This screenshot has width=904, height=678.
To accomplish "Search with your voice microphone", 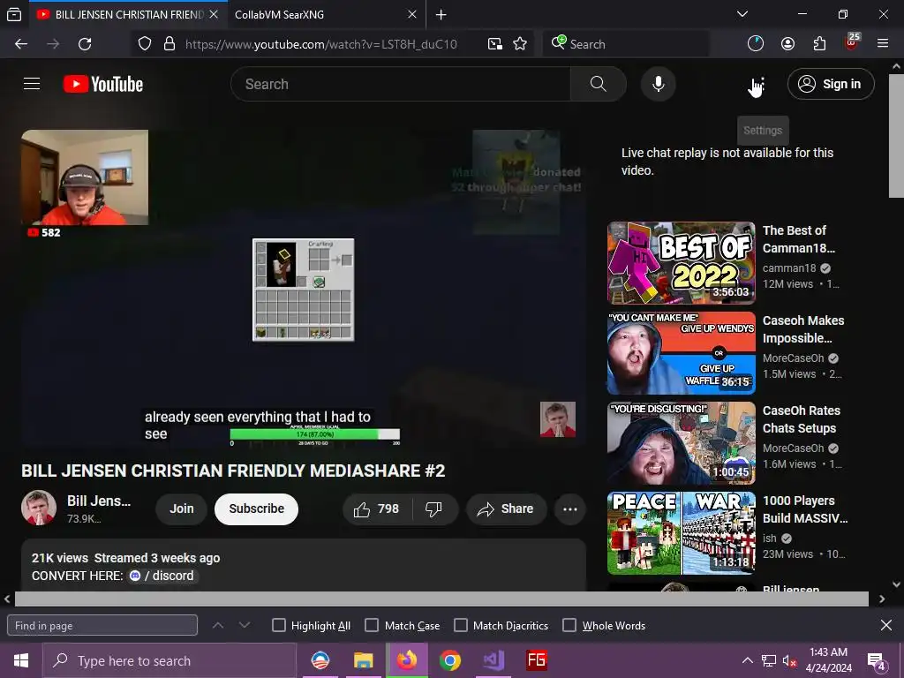I will (x=658, y=84).
